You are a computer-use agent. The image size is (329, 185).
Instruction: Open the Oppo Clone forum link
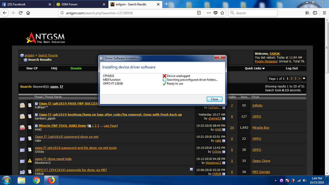[x=261, y=161]
